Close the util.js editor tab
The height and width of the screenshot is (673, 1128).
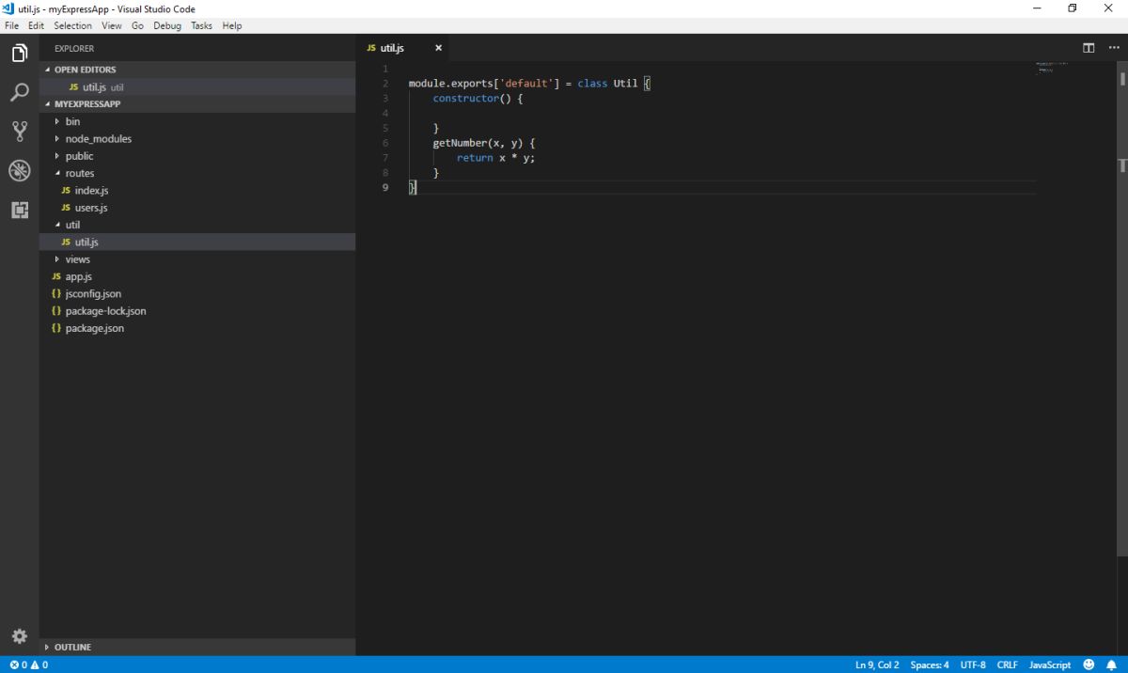pos(438,48)
